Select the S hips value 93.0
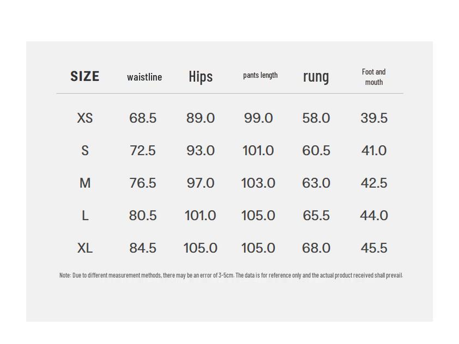This screenshot has height=344, width=459. pyautogui.click(x=201, y=151)
